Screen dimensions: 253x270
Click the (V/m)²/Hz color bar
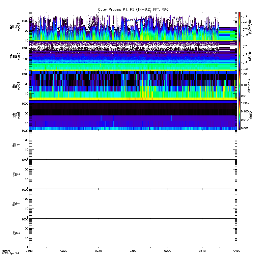pos(240,27)
